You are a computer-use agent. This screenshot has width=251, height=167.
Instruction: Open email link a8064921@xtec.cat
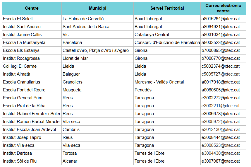[221, 27]
